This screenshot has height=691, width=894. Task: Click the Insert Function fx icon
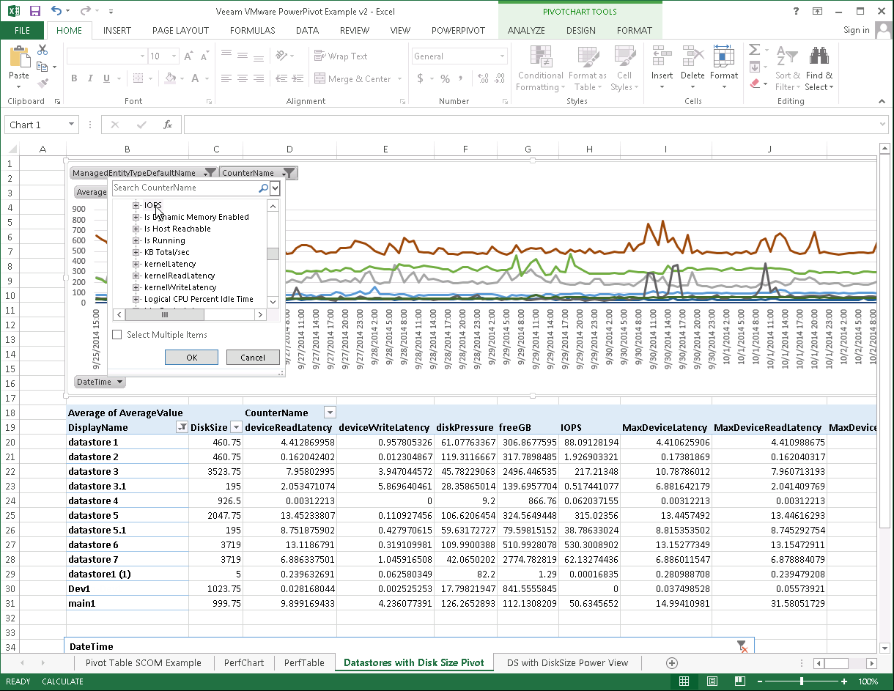point(168,125)
